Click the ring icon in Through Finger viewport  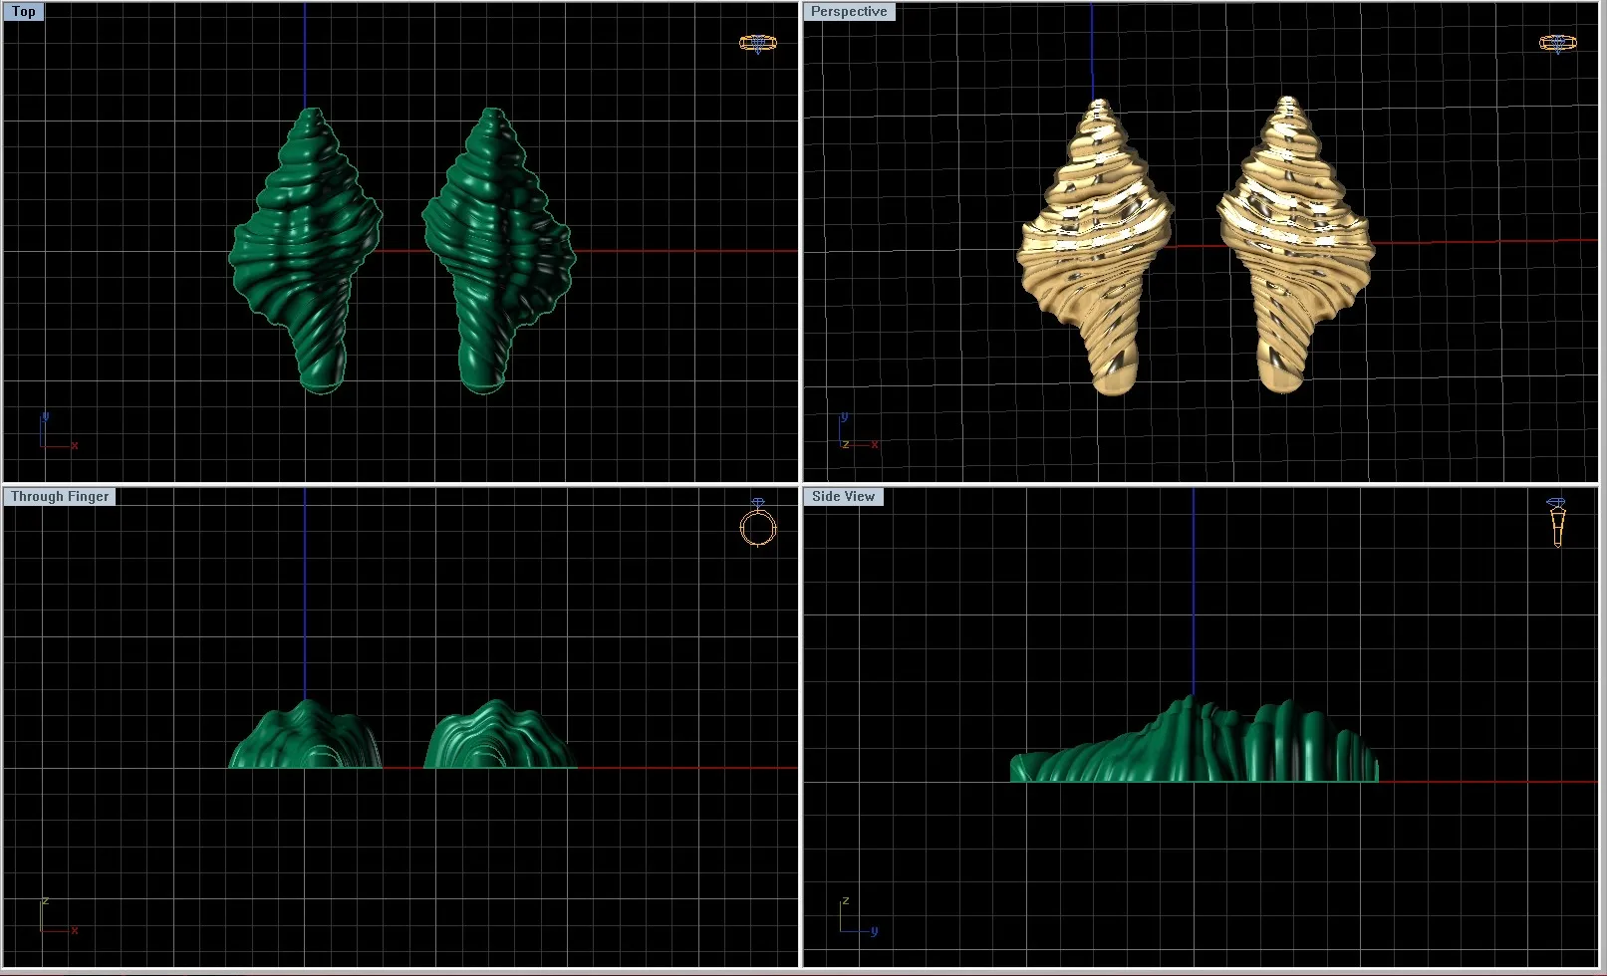click(x=757, y=524)
